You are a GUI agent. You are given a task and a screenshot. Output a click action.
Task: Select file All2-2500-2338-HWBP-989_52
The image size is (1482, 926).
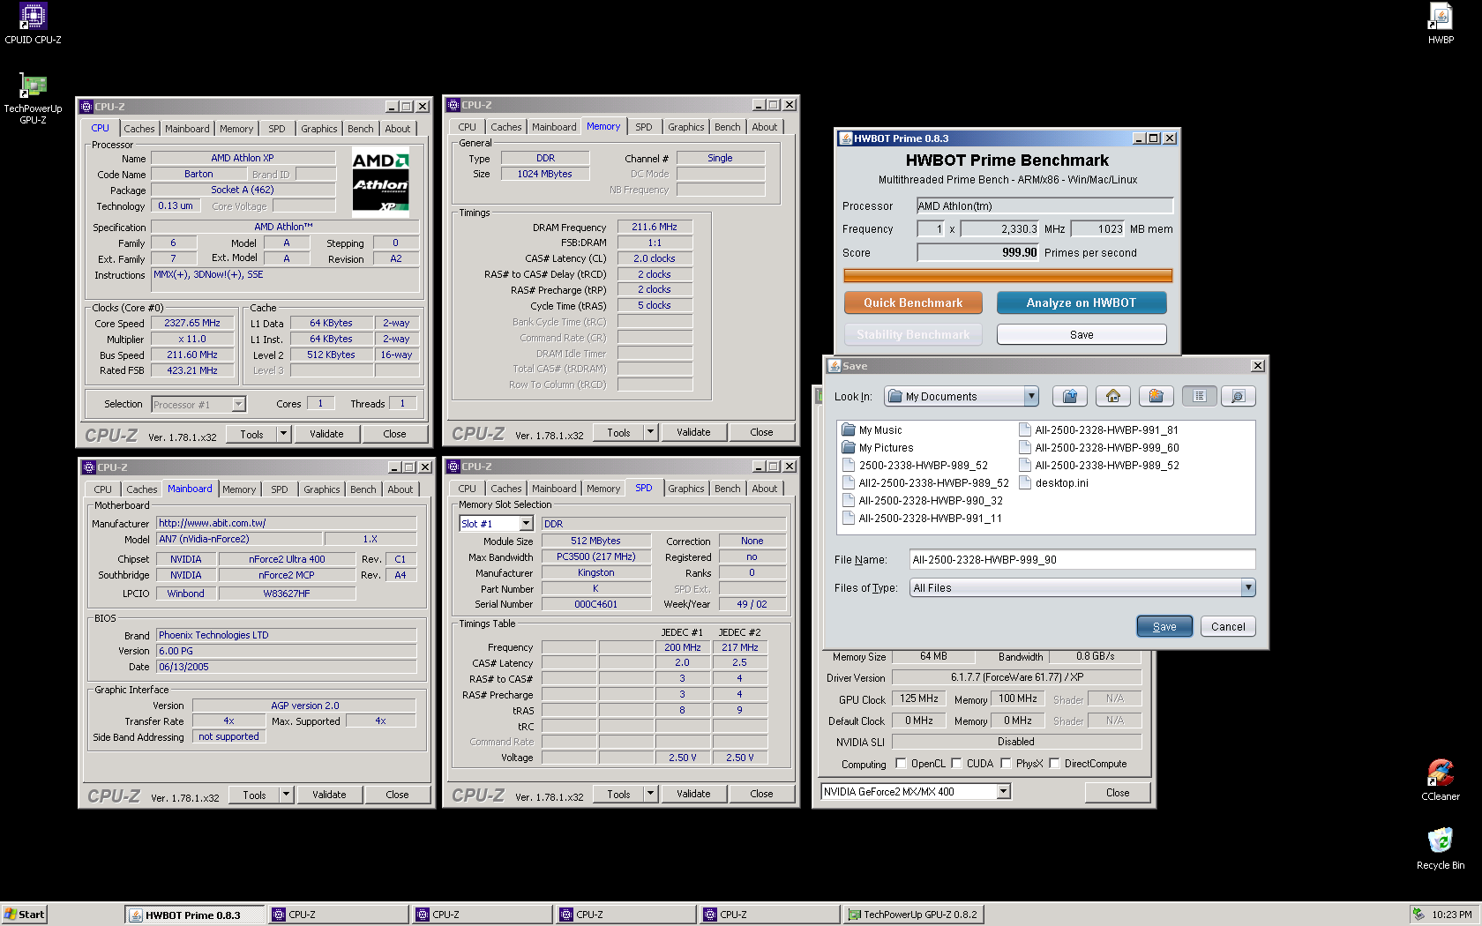(x=925, y=483)
